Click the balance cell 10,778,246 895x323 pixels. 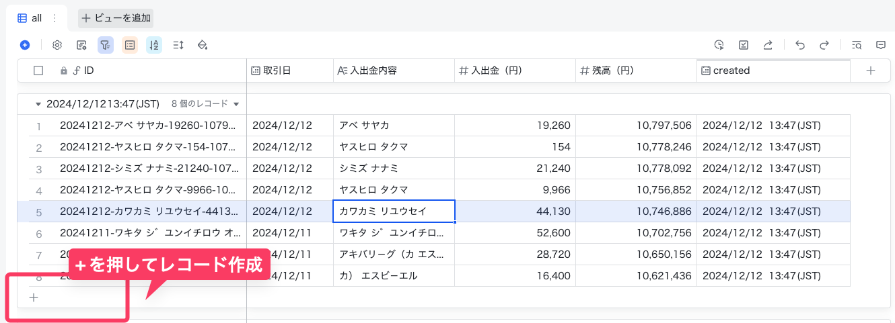point(636,147)
